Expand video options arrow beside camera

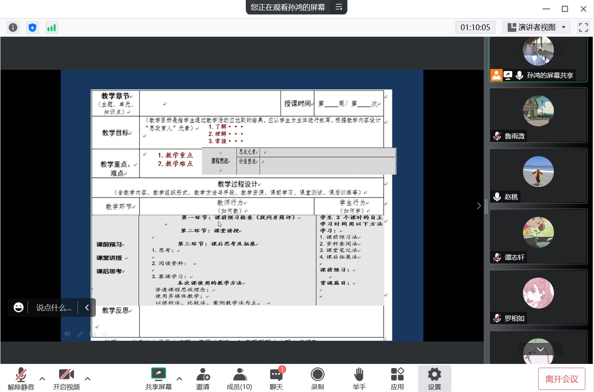pos(88,378)
